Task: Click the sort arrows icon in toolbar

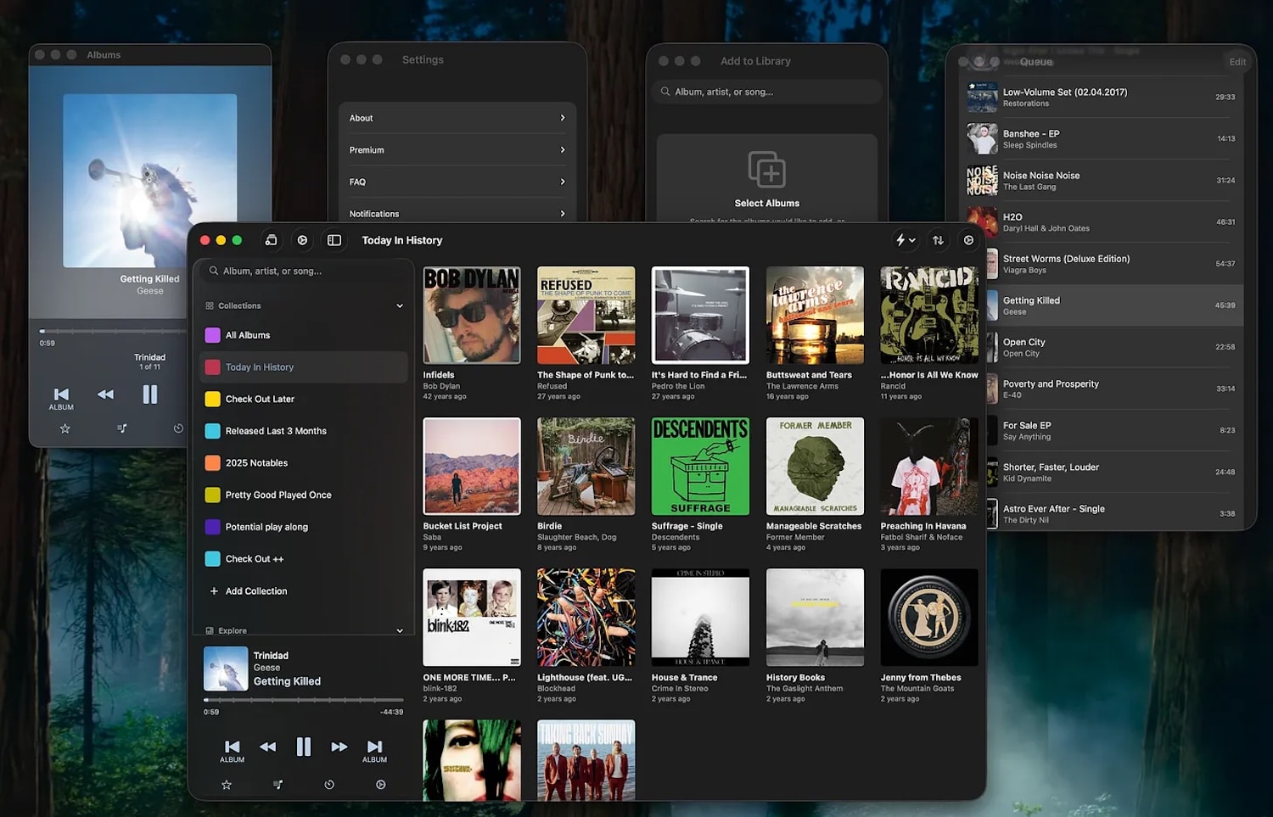Action: click(x=938, y=240)
